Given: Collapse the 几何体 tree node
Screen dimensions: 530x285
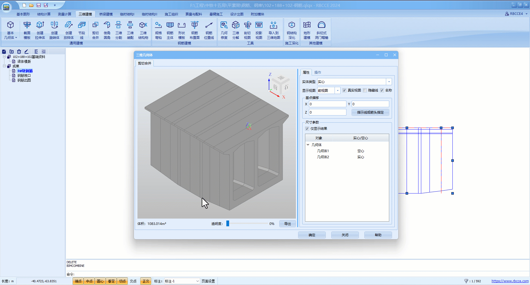Looking at the screenshot, I should (x=308, y=145).
